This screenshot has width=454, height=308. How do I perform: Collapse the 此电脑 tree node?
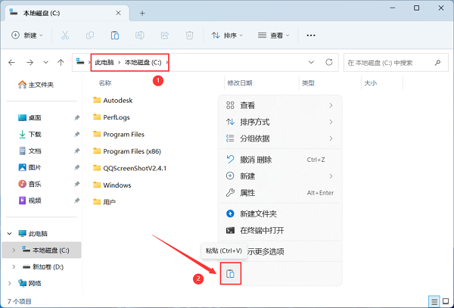(9, 234)
